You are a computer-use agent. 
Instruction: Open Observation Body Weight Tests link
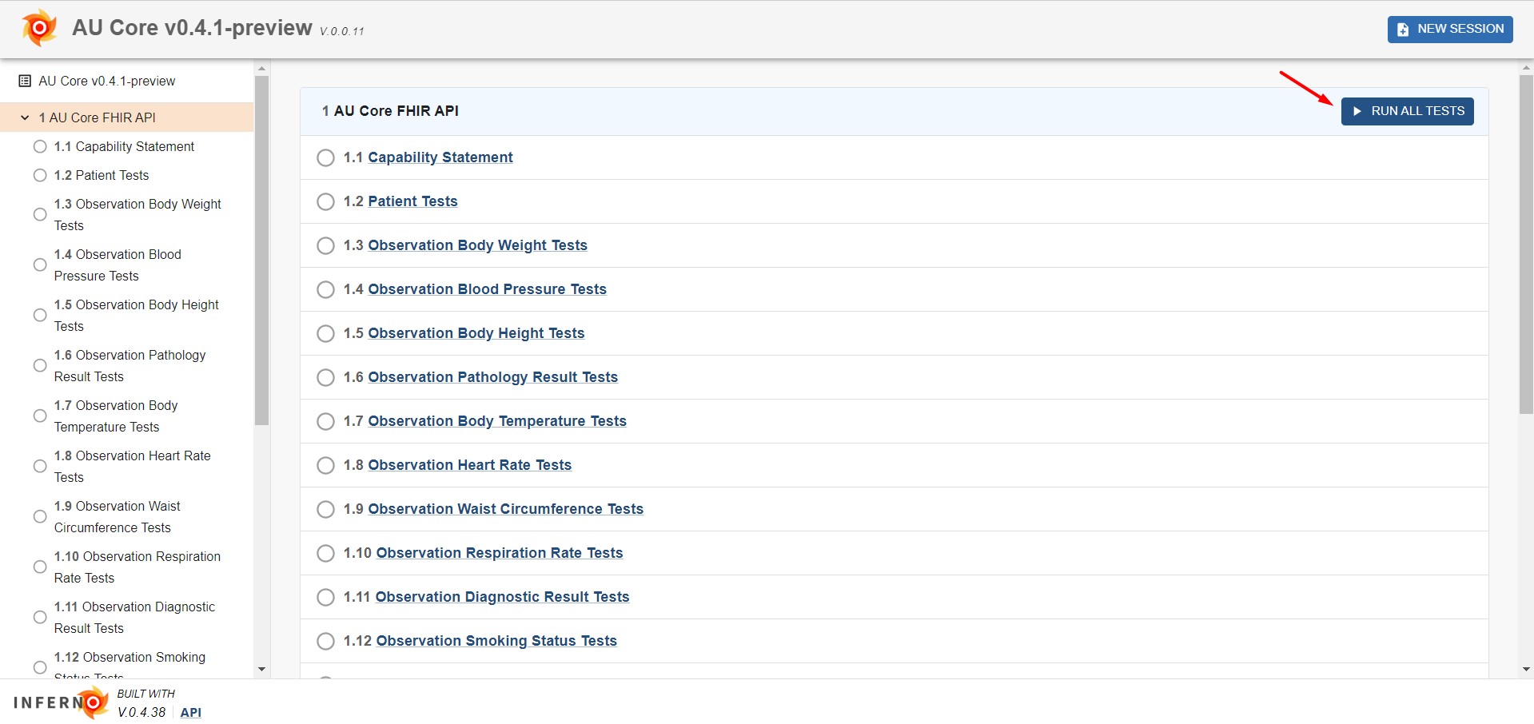click(477, 245)
